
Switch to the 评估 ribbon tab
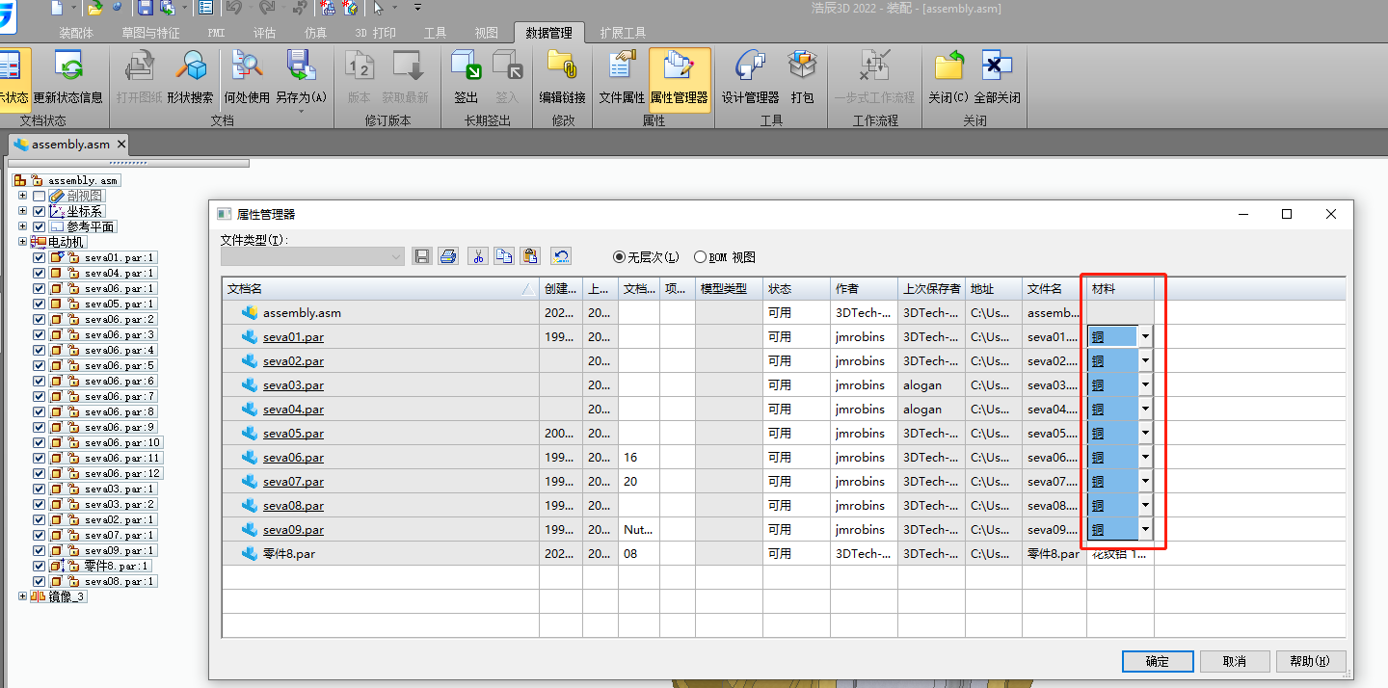(x=264, y=33)
